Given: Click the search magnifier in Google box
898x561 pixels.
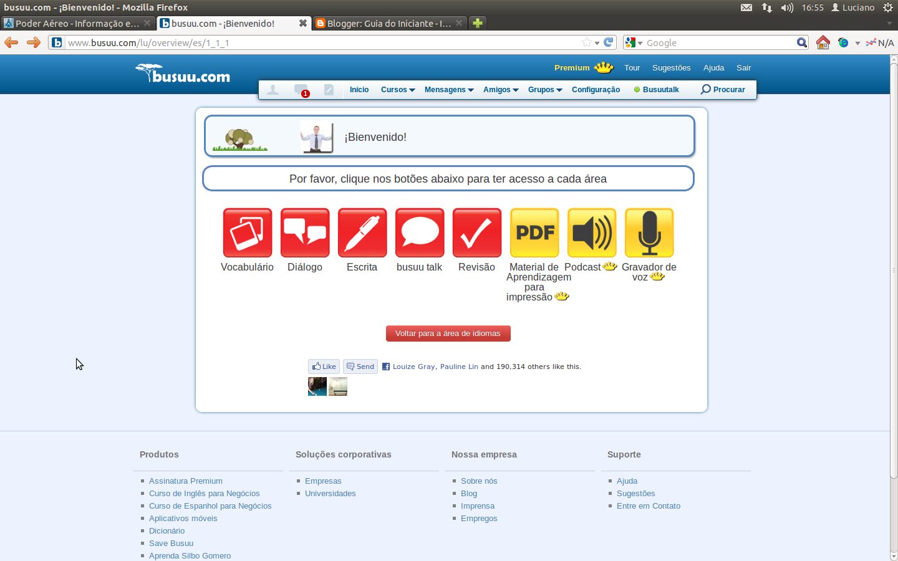Looking at the screenshot, I should pyautogui.click(x=802, y=42).
